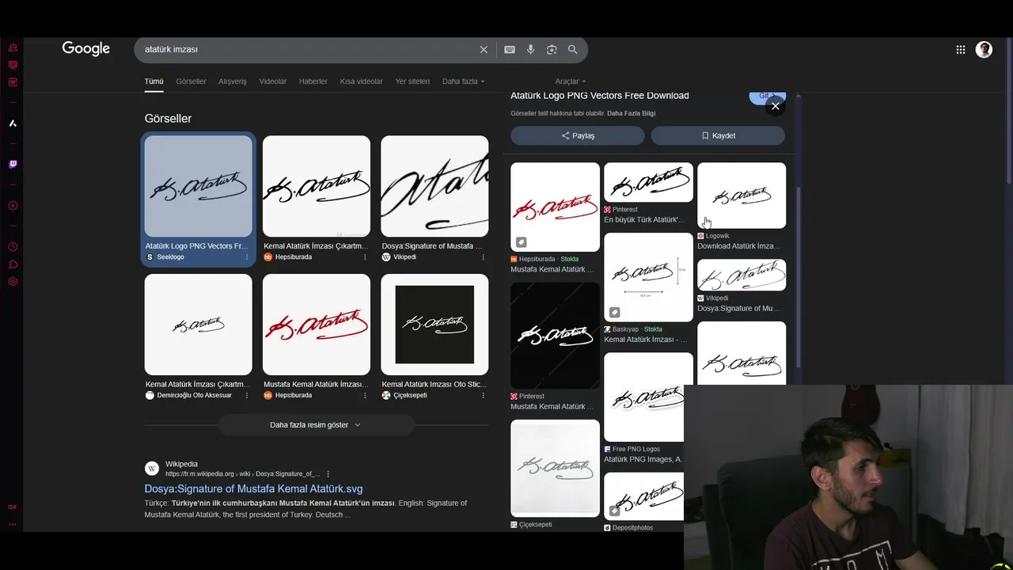The width and height of the screenshot is (1013, 570).
Task: Click the Depositphotos source label
Action: pos(632,528)
